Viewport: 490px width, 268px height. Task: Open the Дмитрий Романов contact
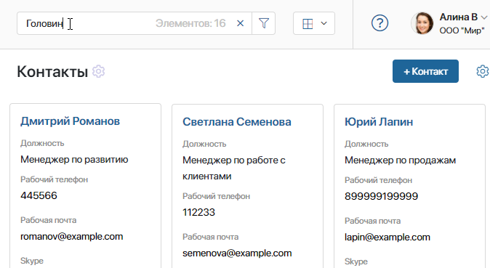click(70, 121)
